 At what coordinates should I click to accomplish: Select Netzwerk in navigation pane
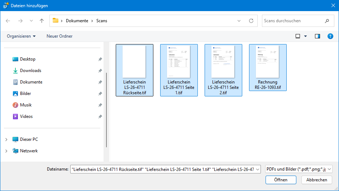pos(29,151)
